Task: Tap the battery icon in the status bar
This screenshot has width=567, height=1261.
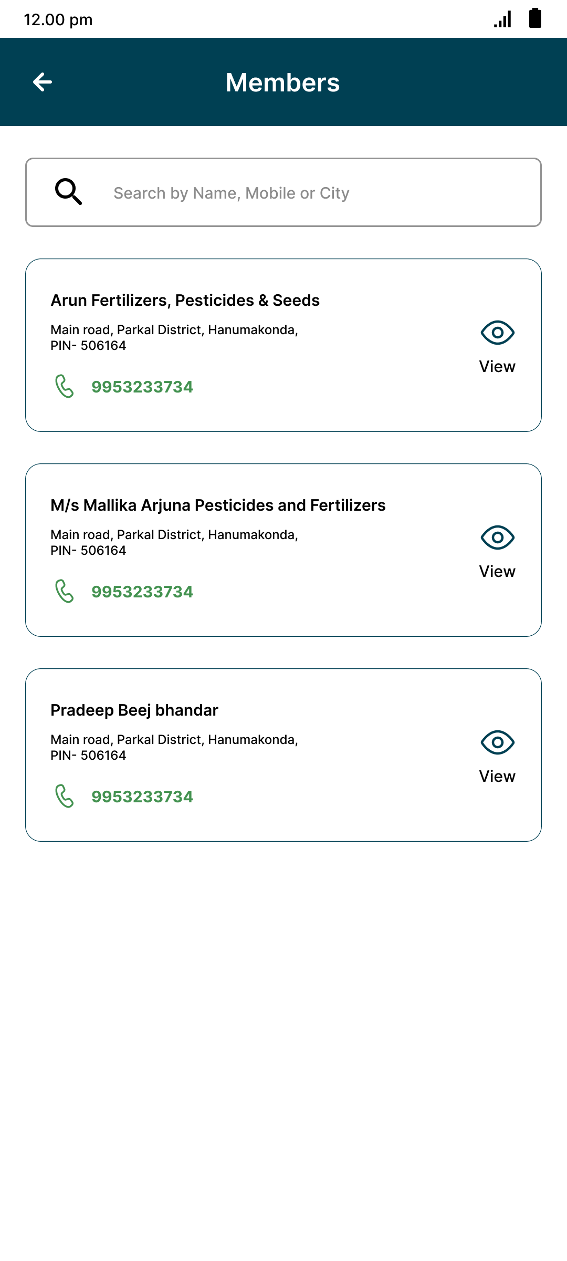Action: coord(535,19)
